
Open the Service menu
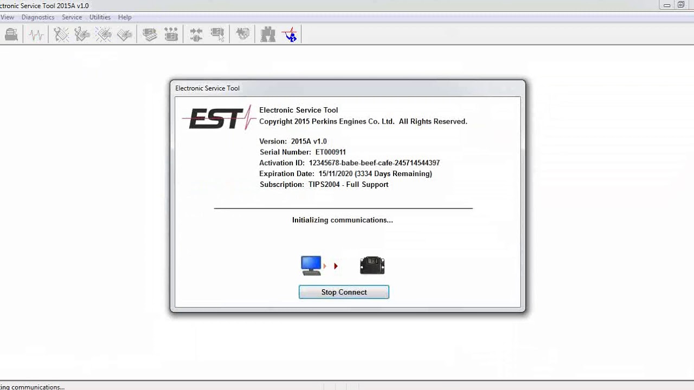point(72,17)
